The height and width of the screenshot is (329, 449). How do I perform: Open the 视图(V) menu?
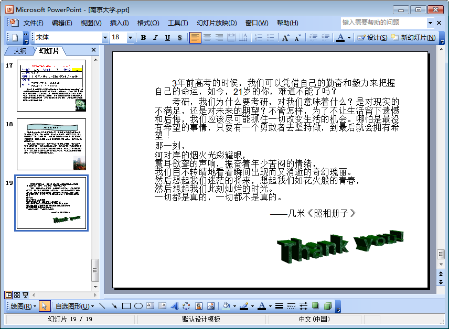pyautogui.click(x=91, y=23)
